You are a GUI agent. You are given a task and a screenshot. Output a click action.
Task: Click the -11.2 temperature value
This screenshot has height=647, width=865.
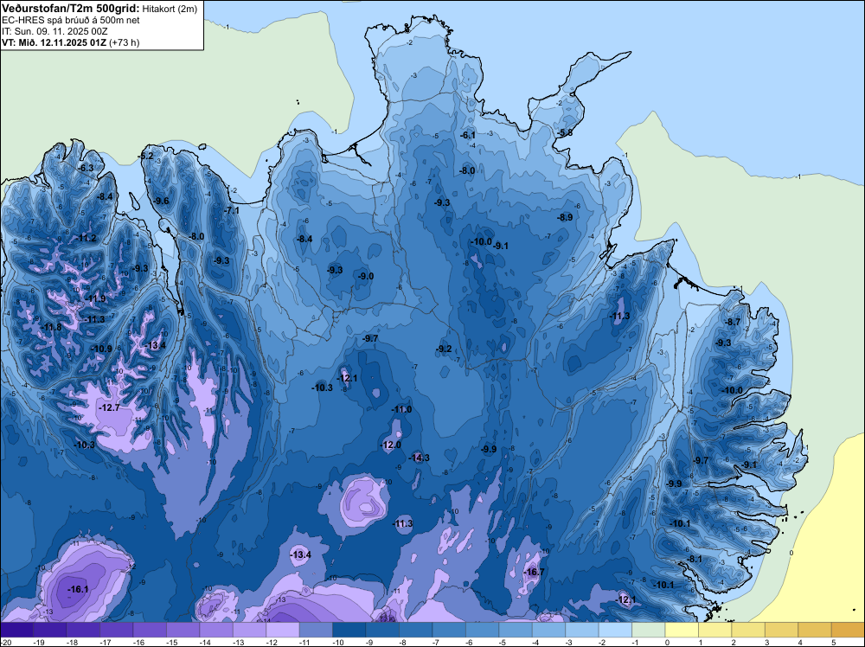[x=86, y=238]
